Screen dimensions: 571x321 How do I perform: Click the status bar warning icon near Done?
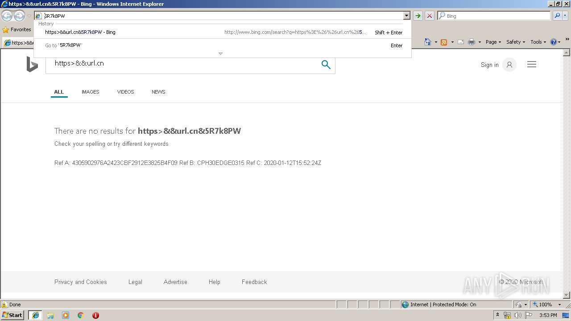coord(4,305)
